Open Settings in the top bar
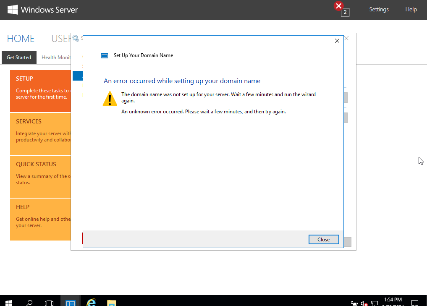This screenshot has width=427, height=306. coord(379,10)
